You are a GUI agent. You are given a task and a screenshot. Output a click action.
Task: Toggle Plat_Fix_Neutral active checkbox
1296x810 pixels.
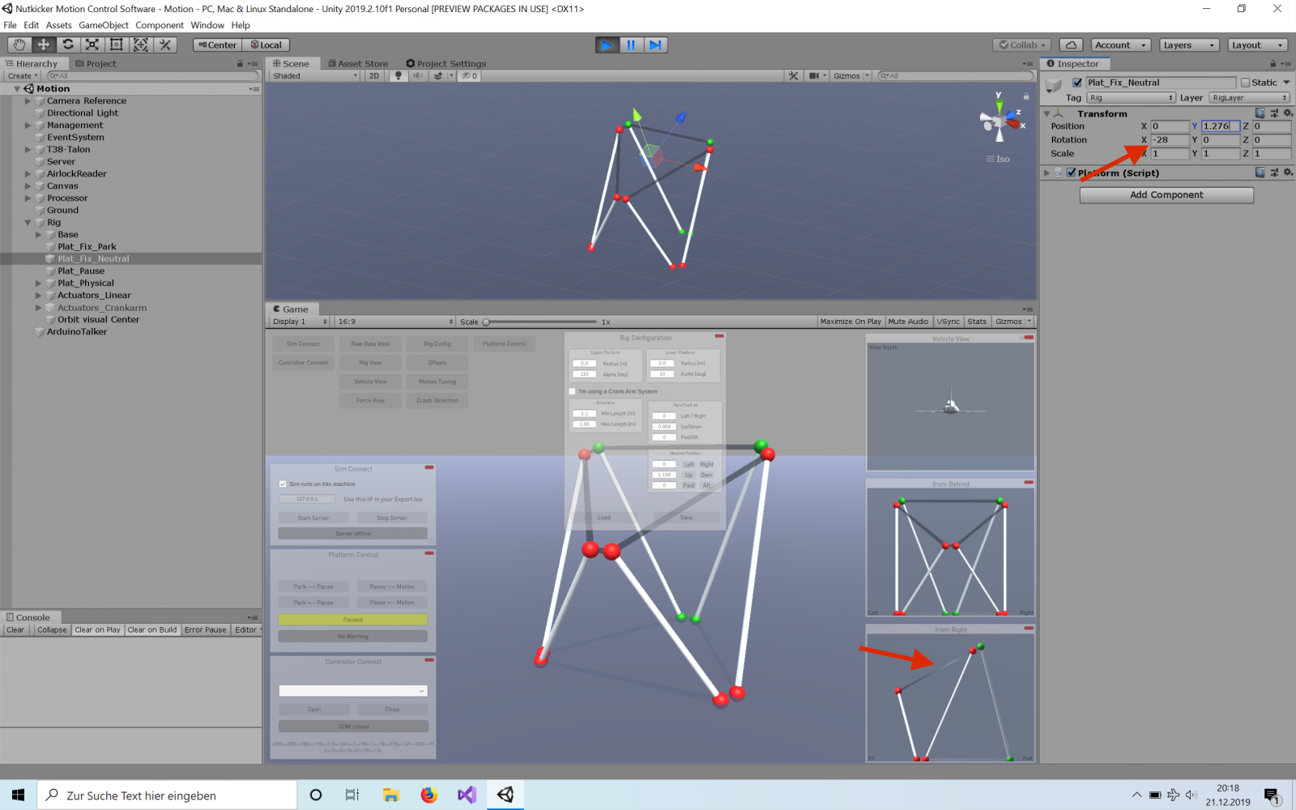click(1076, 83)
